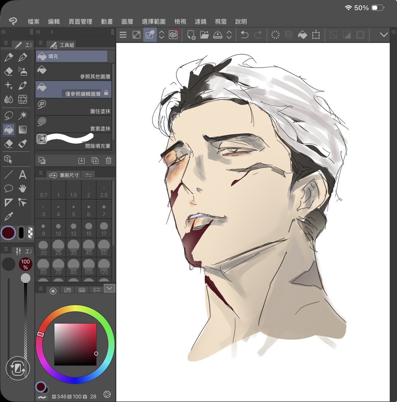Screen dimensions: 397x402
Task: Open stepper arrows beside finger mode icon
Action: [162, 35]
